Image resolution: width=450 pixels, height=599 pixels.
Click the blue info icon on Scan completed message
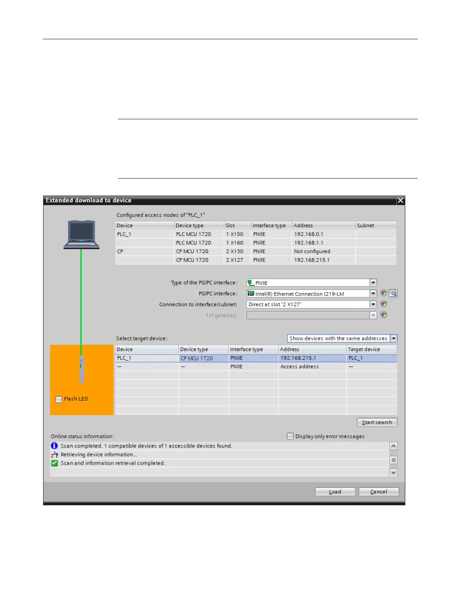(54, 446)
